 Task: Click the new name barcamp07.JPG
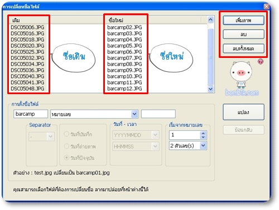(124, 58)
